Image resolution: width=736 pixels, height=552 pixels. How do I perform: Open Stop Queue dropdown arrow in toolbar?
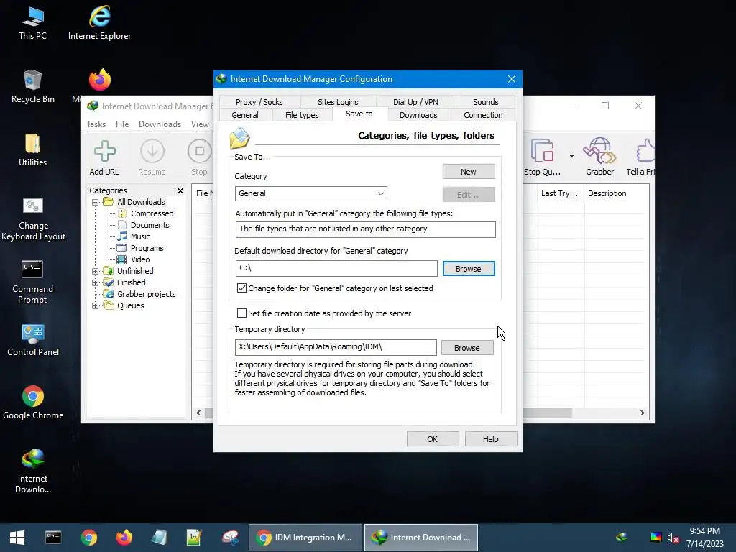(571, 156)
